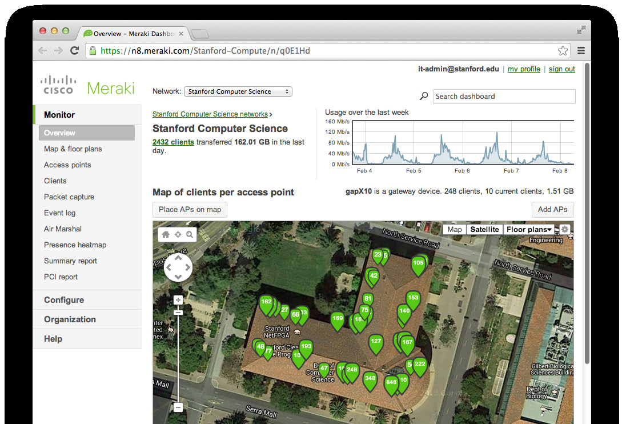Click access point marker 222
Viewport: 622px width, 424px height.
pyautogui.click(x=420, y=367)
